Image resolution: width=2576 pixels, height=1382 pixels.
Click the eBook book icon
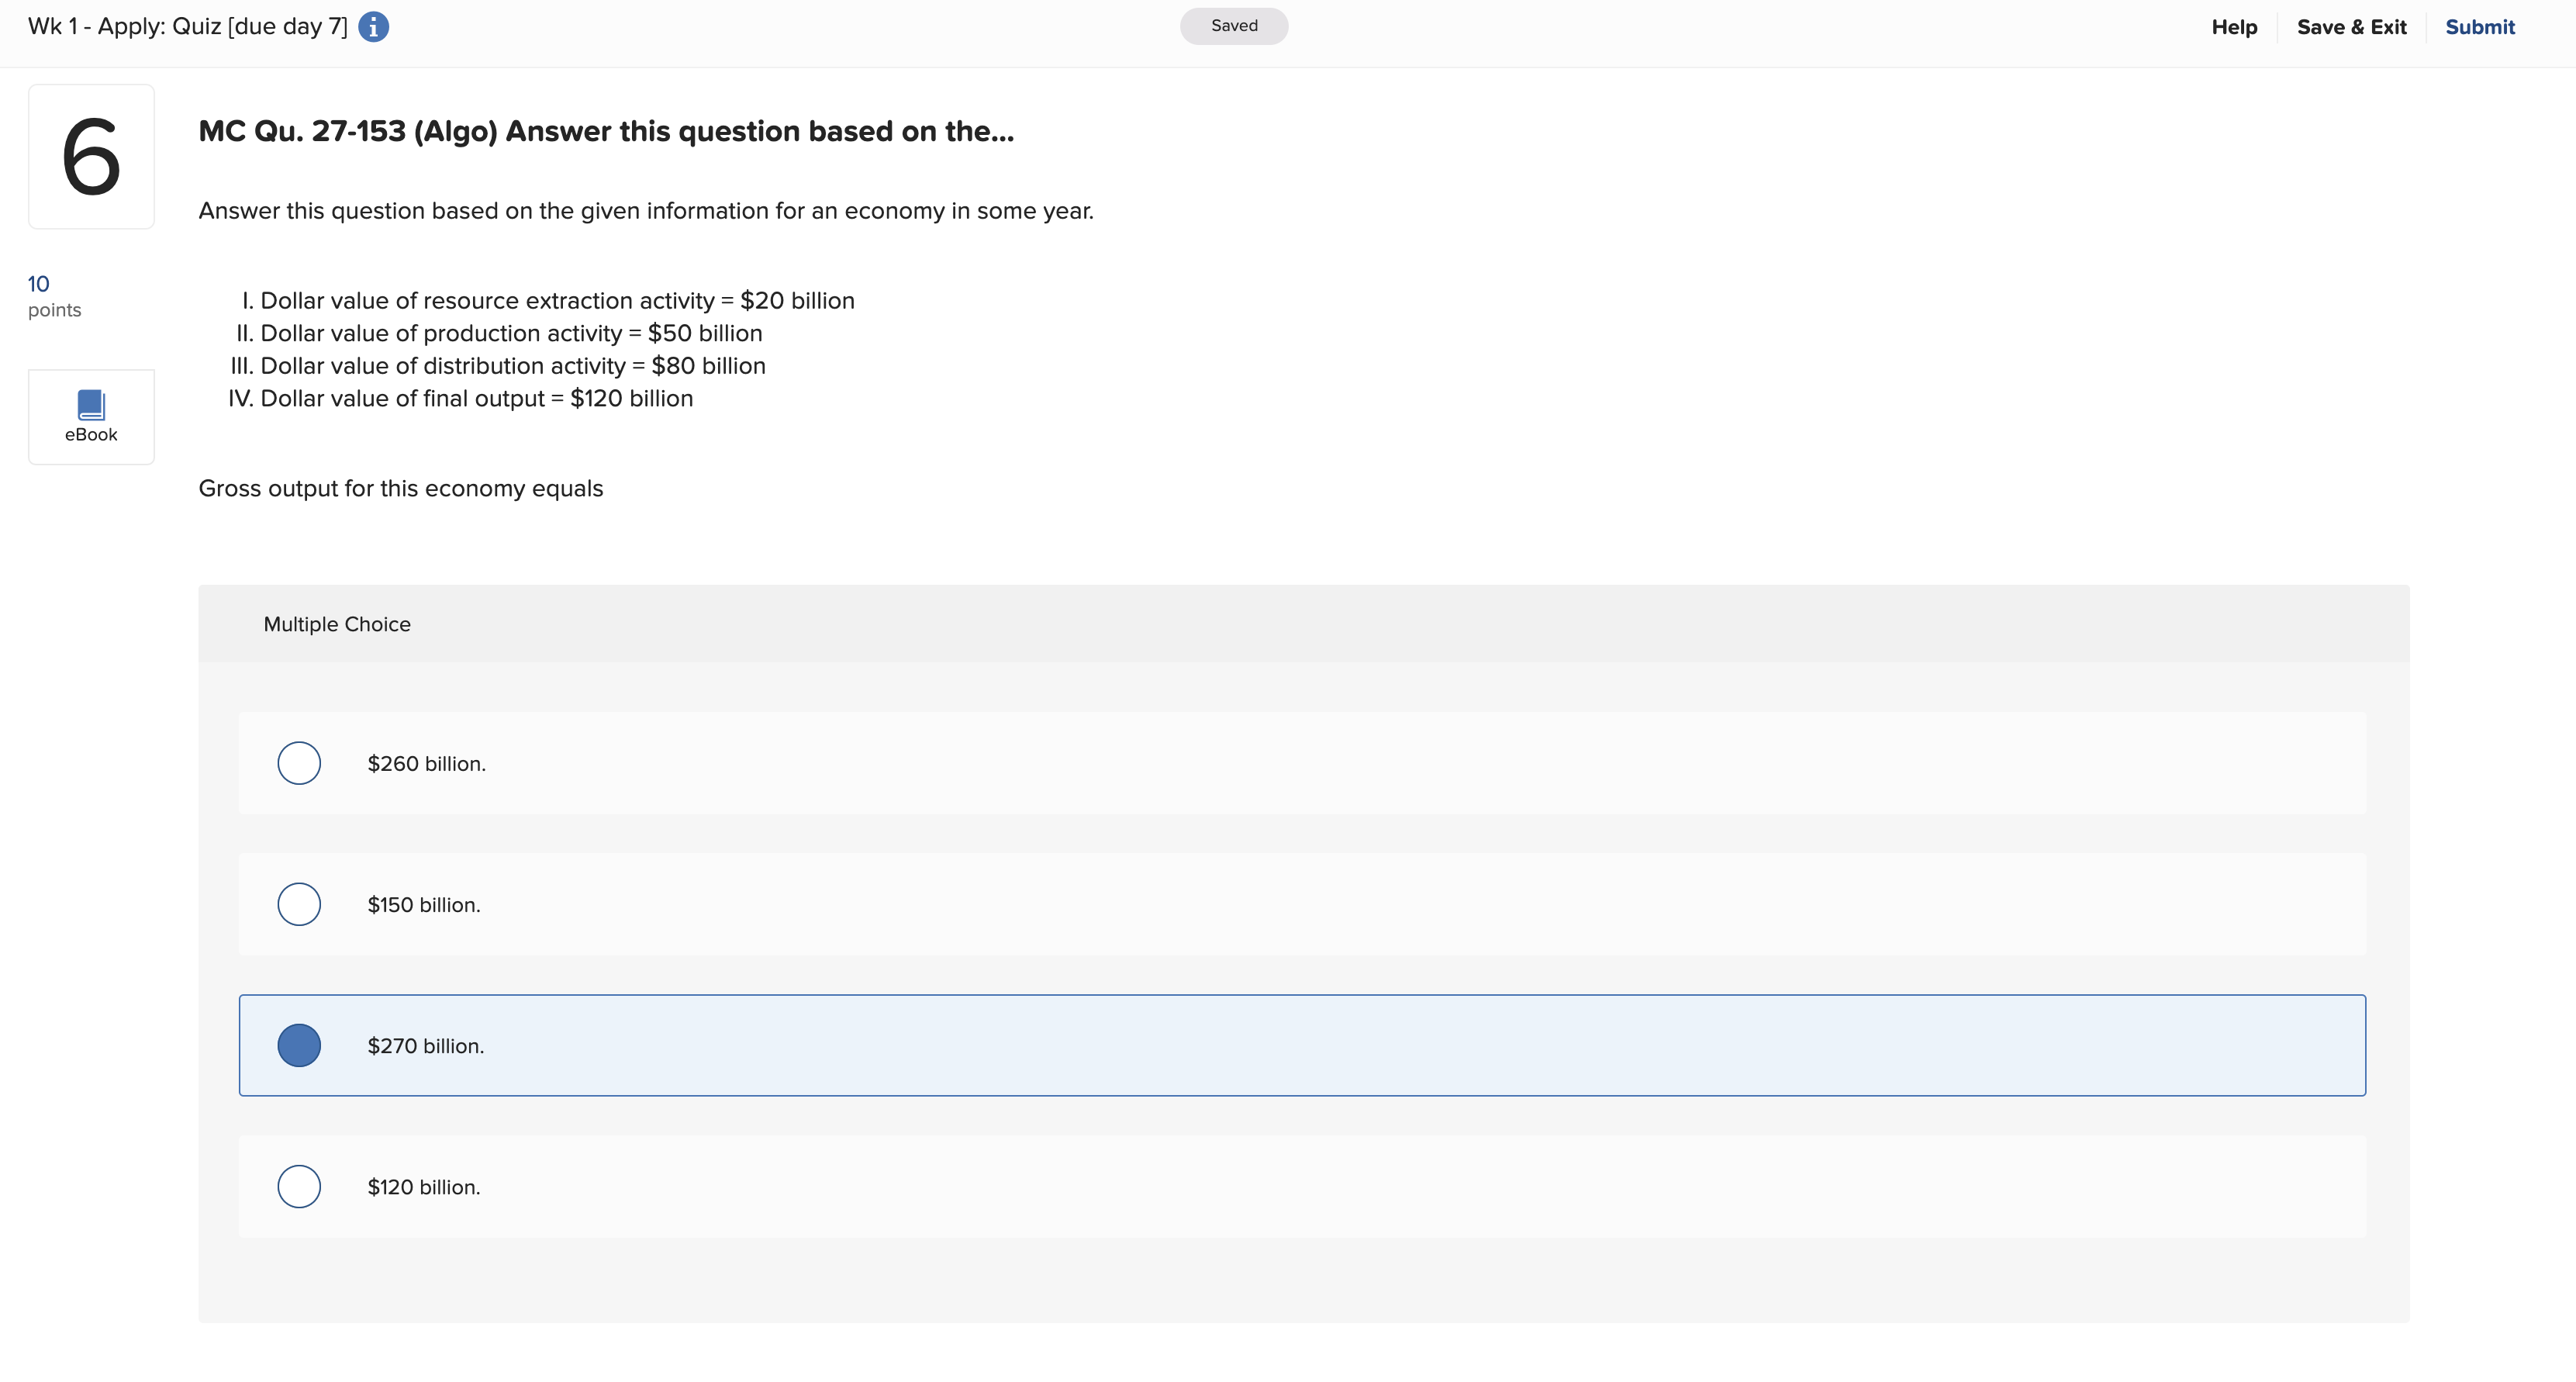coord(91,404)
